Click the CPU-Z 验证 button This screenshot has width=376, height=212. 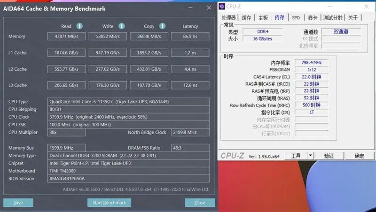329,156
